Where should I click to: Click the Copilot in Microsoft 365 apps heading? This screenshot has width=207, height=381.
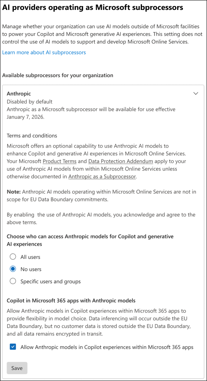[71, 301]
